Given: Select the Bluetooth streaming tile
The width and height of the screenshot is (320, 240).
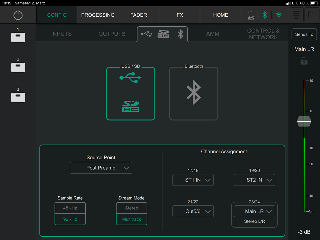Looking at the screenshot, I should [x=193, y=93].
